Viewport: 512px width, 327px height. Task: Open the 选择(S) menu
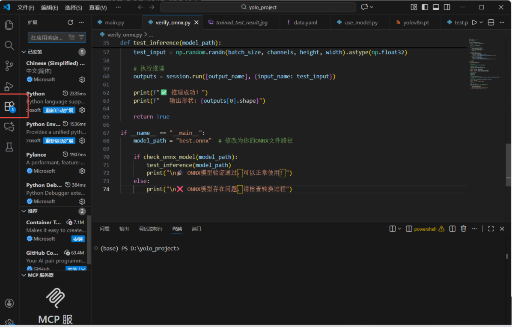click(74, 7)
